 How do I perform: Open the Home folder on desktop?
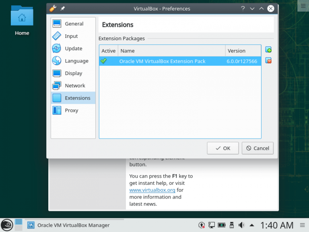click(22, 21)
